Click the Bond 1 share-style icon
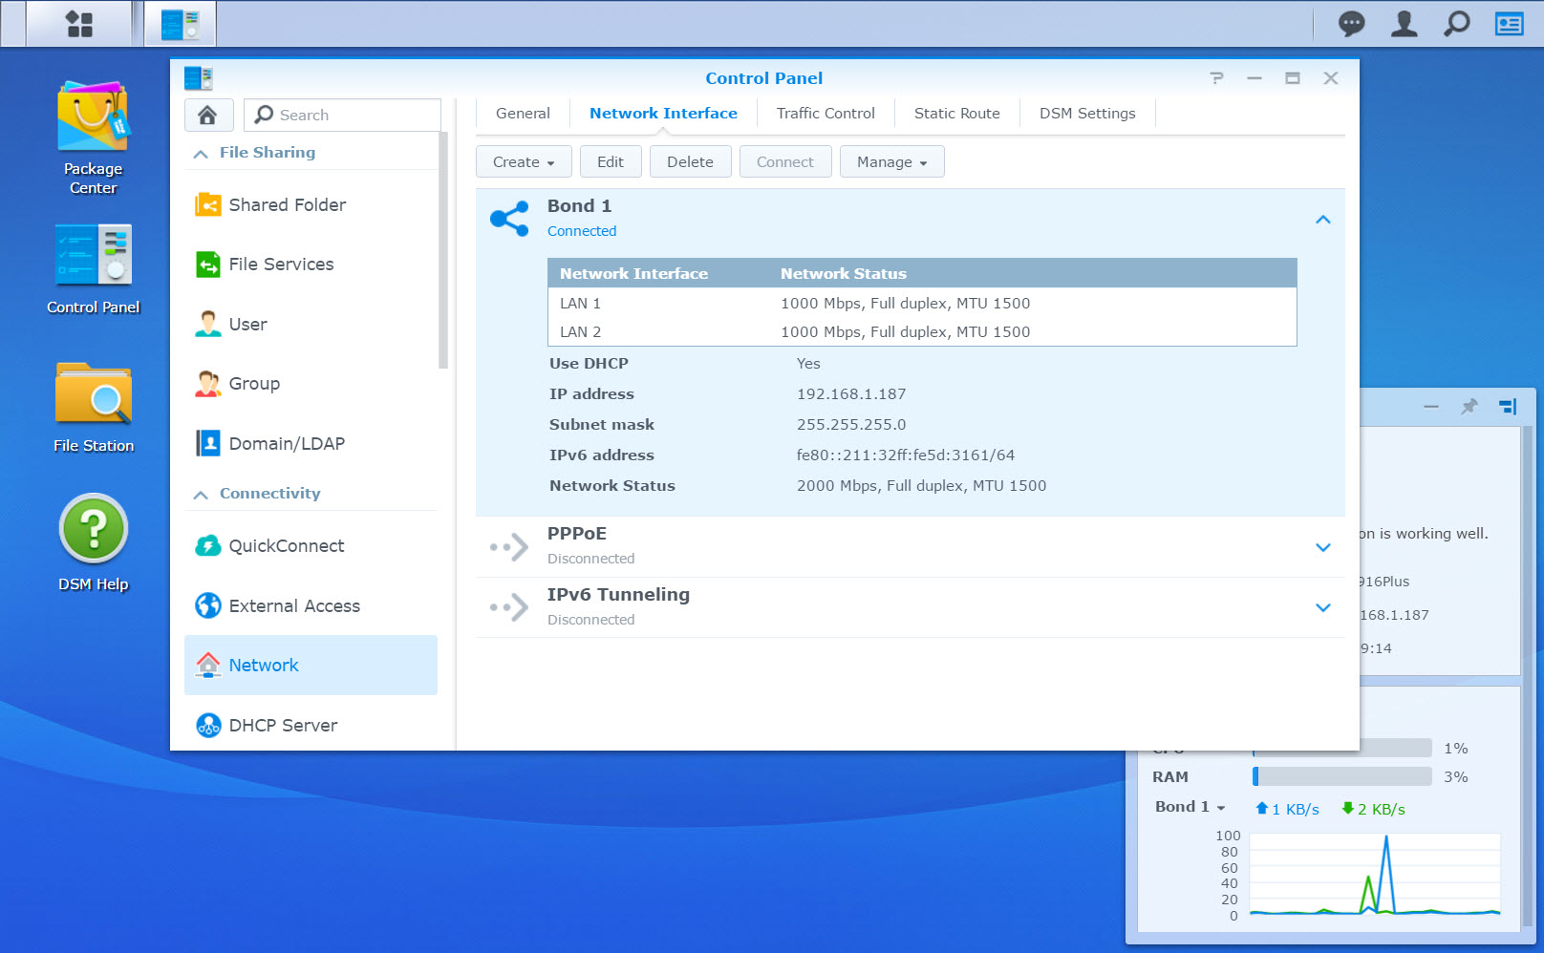Viewport: 1544px width, 953px height. (509, 219)
